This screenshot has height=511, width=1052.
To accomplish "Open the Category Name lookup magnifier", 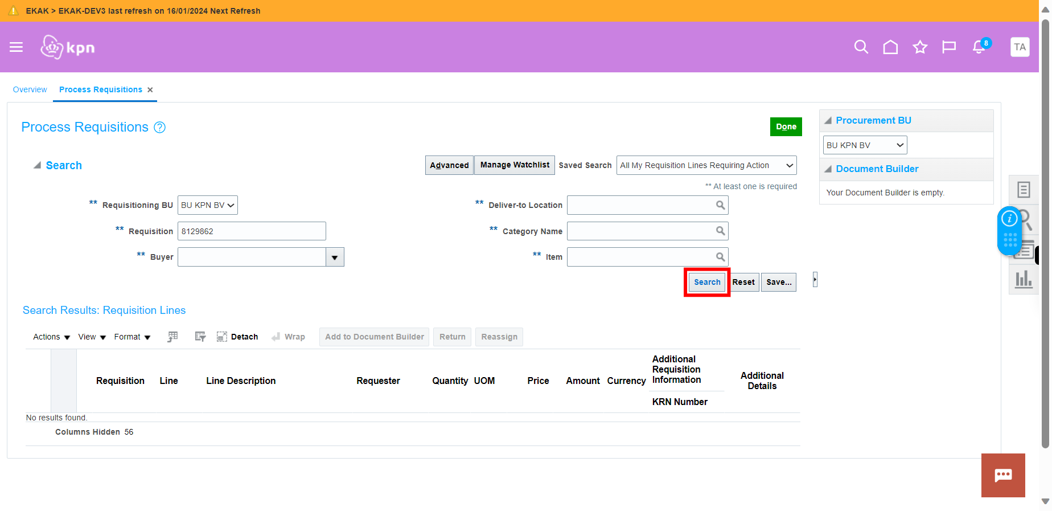I will (720, 231).
